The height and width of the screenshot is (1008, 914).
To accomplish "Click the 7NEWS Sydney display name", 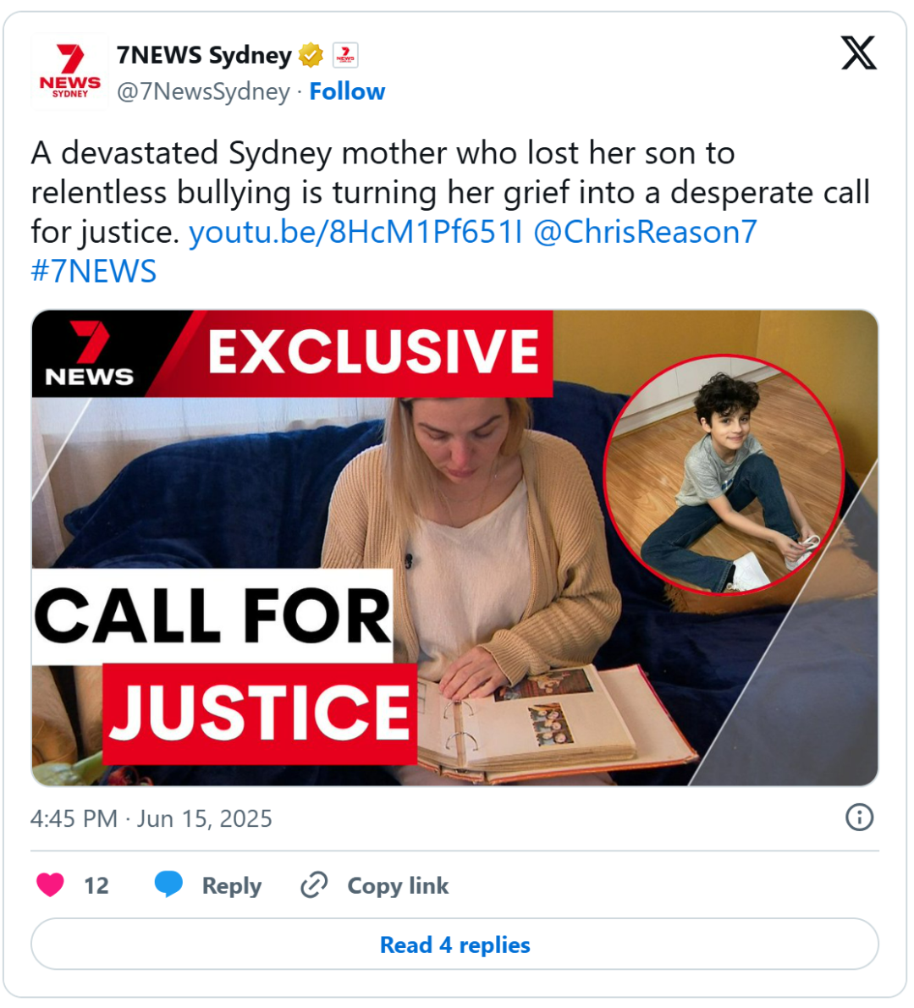I will (x=205, y=56).
